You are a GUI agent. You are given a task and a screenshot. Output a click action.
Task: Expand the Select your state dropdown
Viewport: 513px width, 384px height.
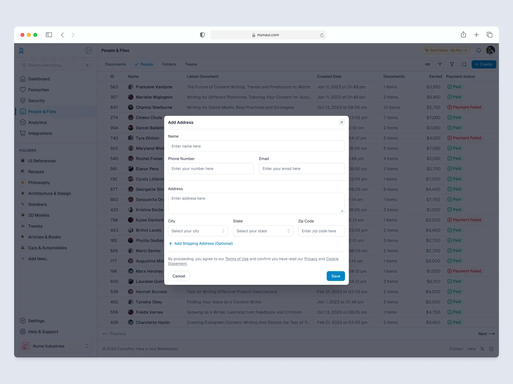point(263,231)
